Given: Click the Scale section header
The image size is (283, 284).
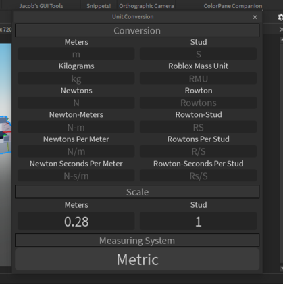Looking at the screenshot, I should 137,192.
